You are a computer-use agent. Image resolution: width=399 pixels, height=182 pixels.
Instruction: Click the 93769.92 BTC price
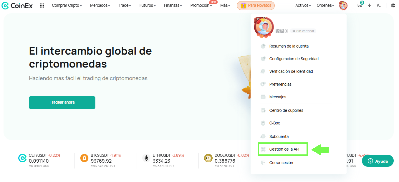(x=101, y=161)
